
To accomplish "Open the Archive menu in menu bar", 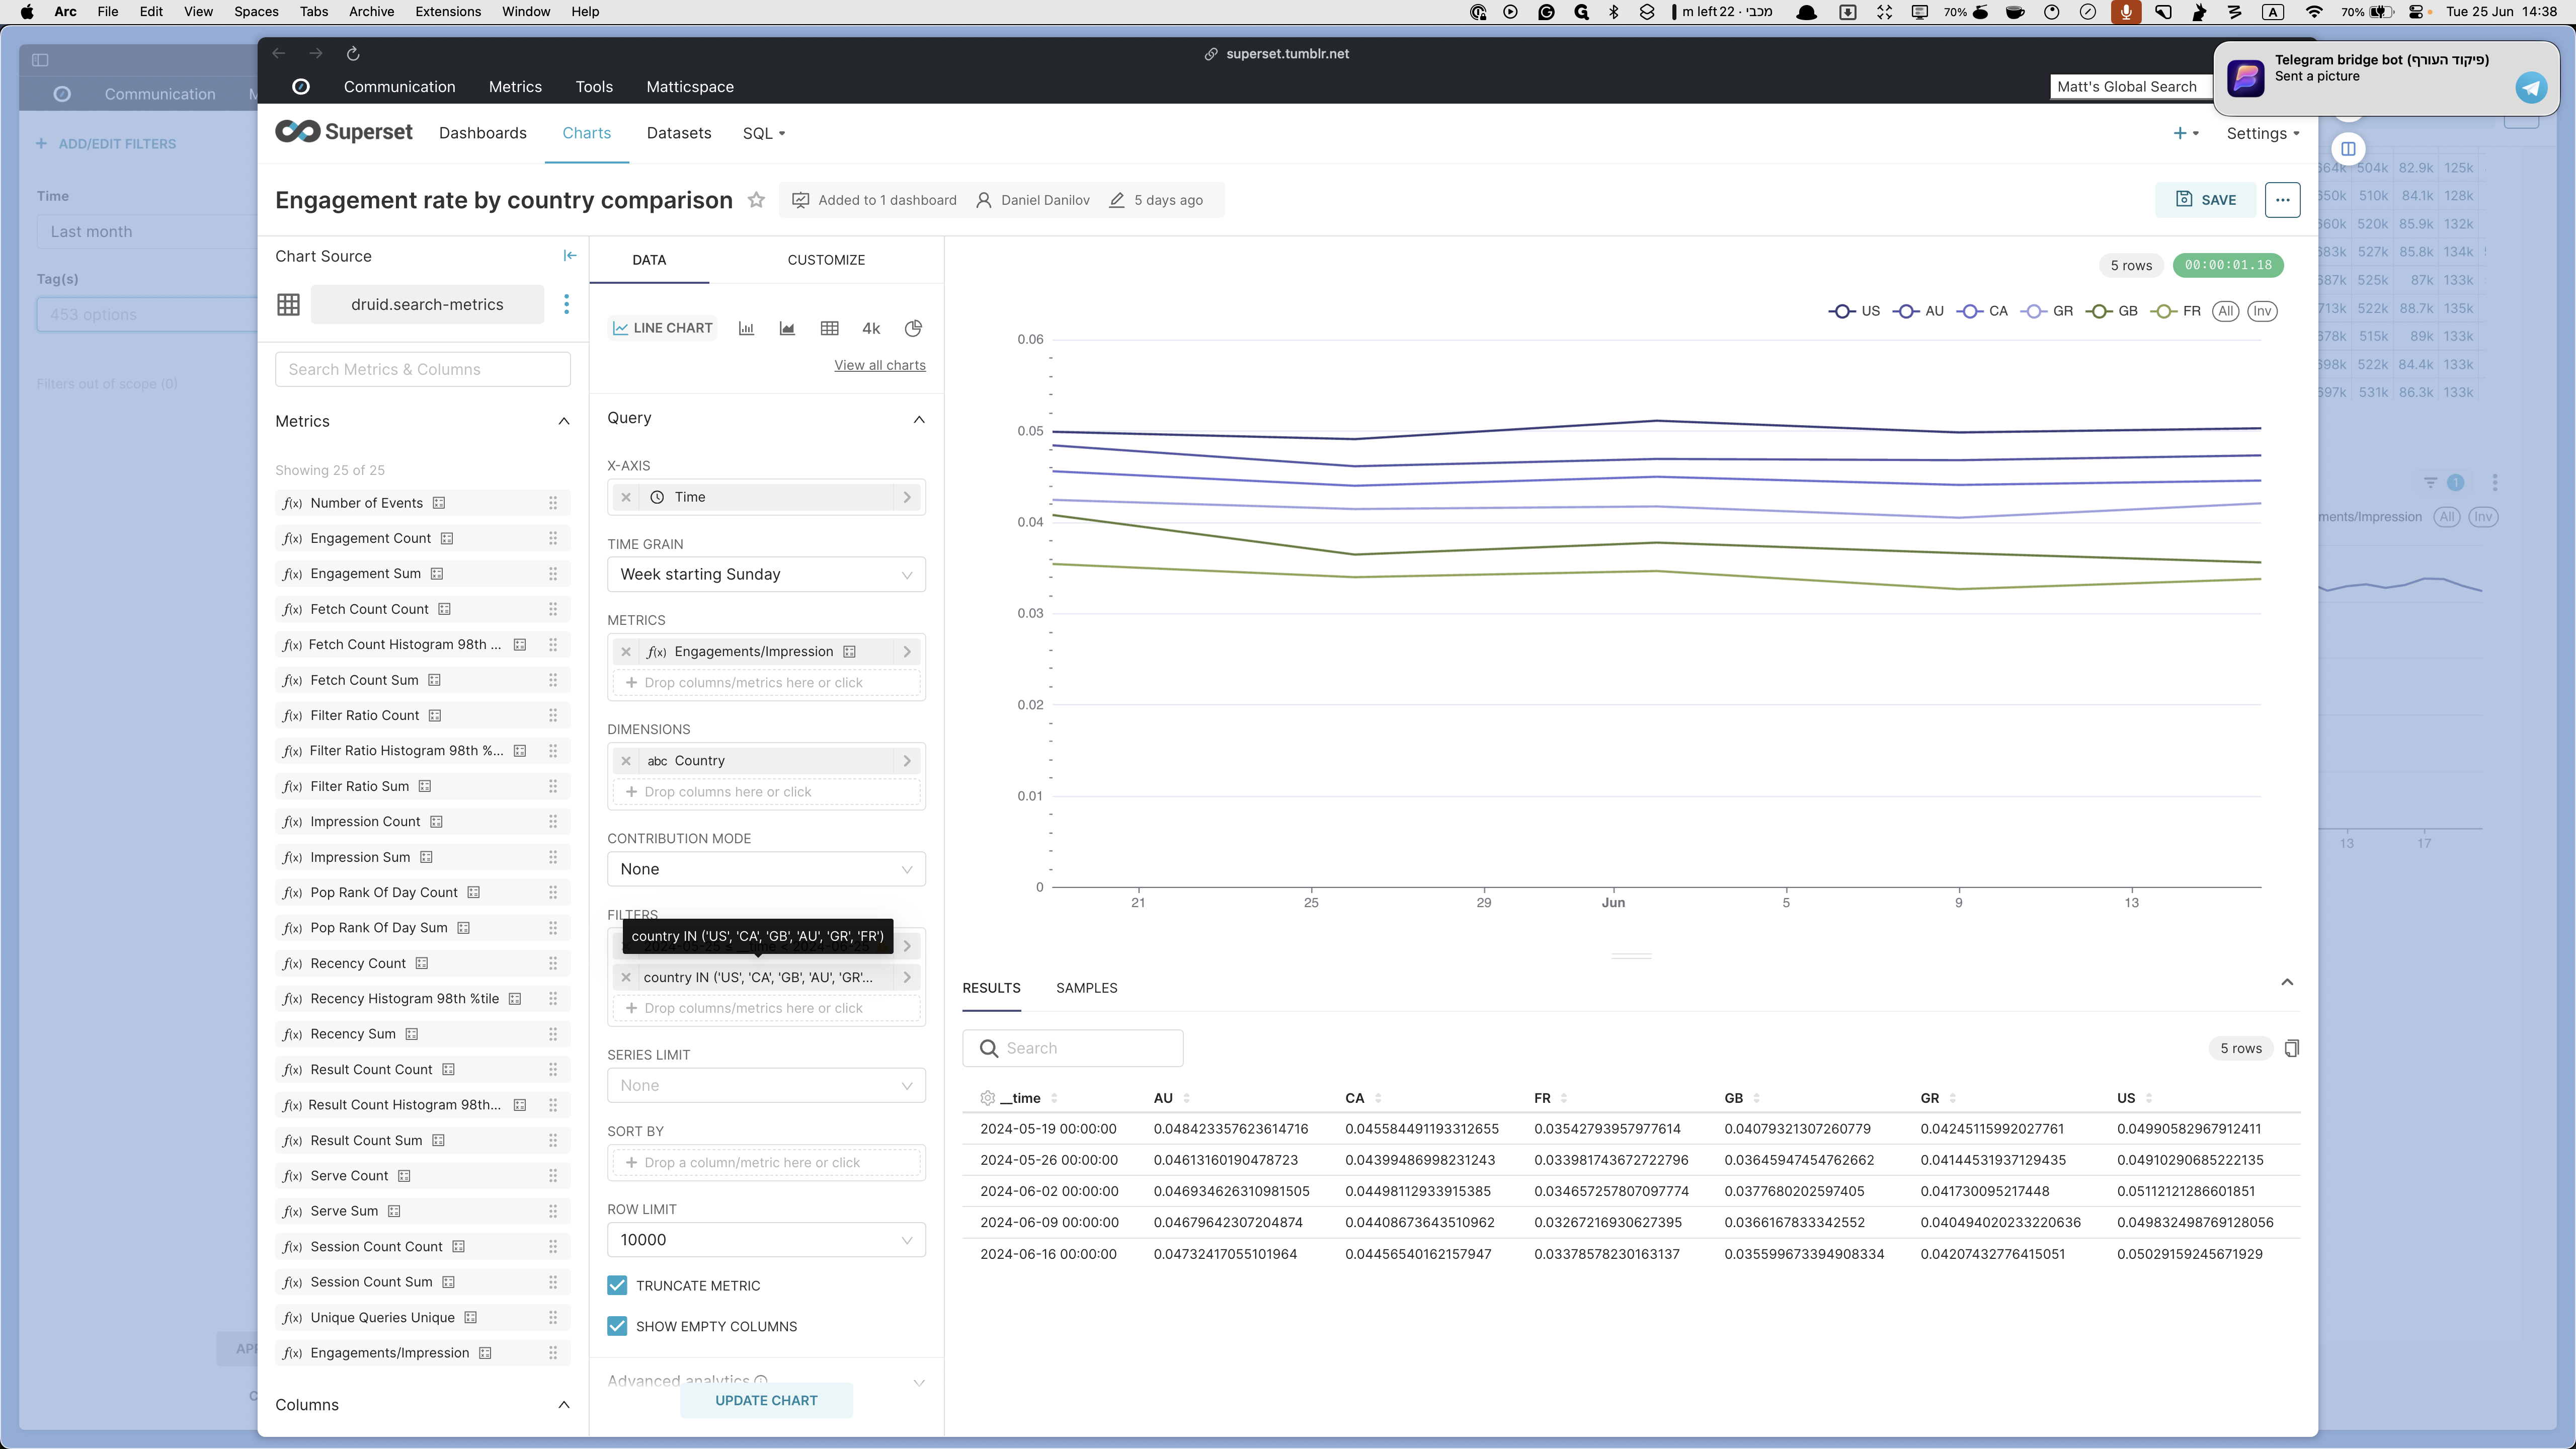I will point(371,12).
